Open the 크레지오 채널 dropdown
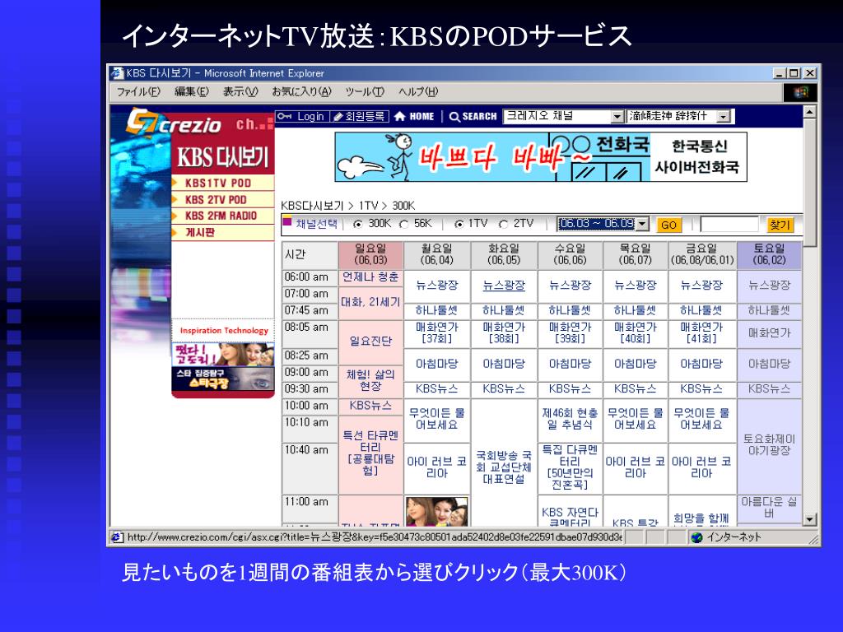The image size is (843, 632). pyautogui.click(x=563, y=116)
